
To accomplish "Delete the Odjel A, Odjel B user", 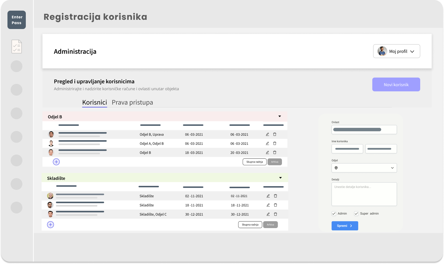I will point(274,143).
